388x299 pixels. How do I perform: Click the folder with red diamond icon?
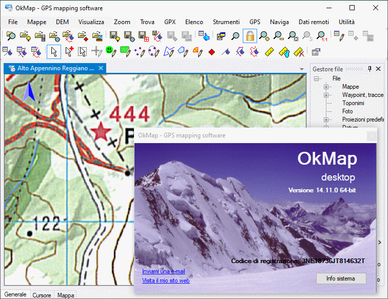pos(83,36)
